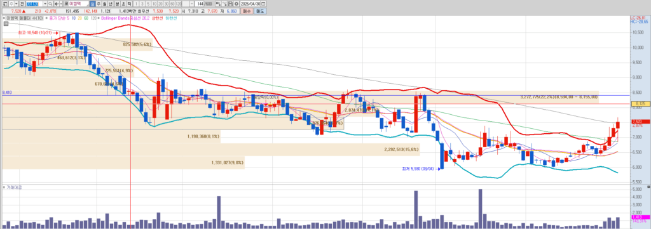Select the 년 yearly period toggle

tap(111, 4)
